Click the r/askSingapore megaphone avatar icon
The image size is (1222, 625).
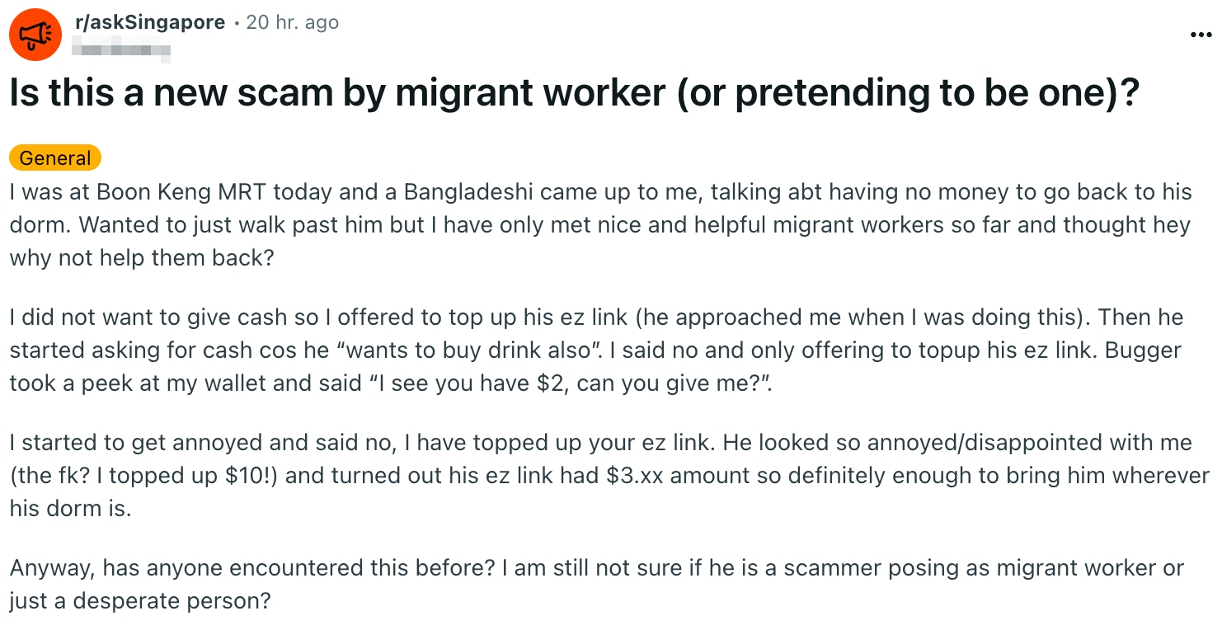point(35,34)
